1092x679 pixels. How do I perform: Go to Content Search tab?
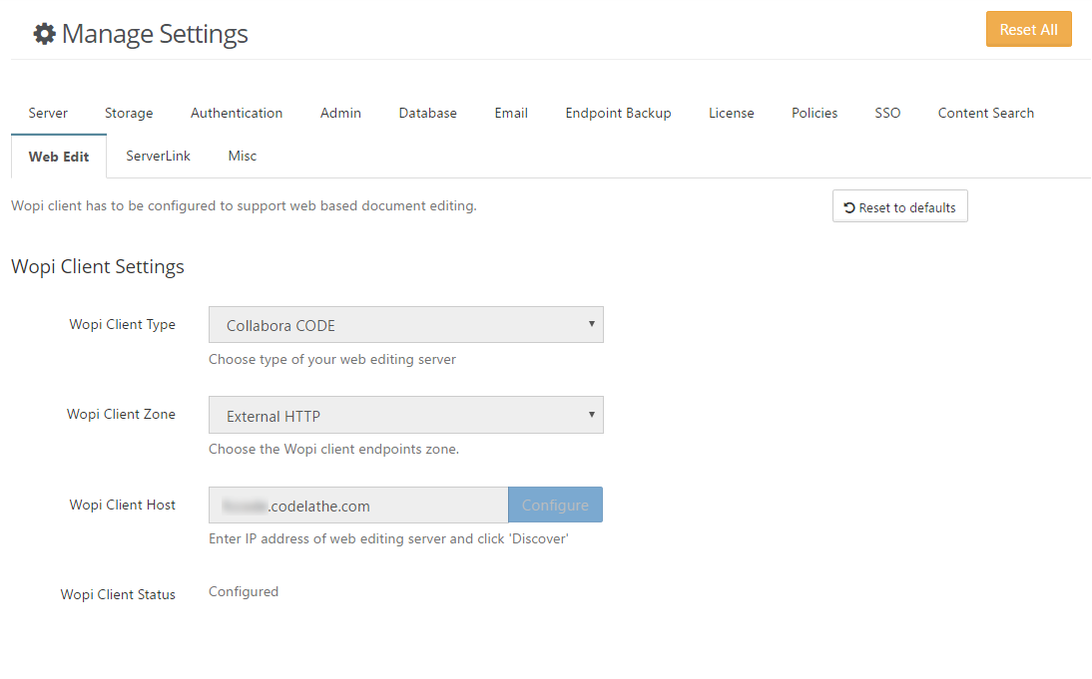click(985, 113)
